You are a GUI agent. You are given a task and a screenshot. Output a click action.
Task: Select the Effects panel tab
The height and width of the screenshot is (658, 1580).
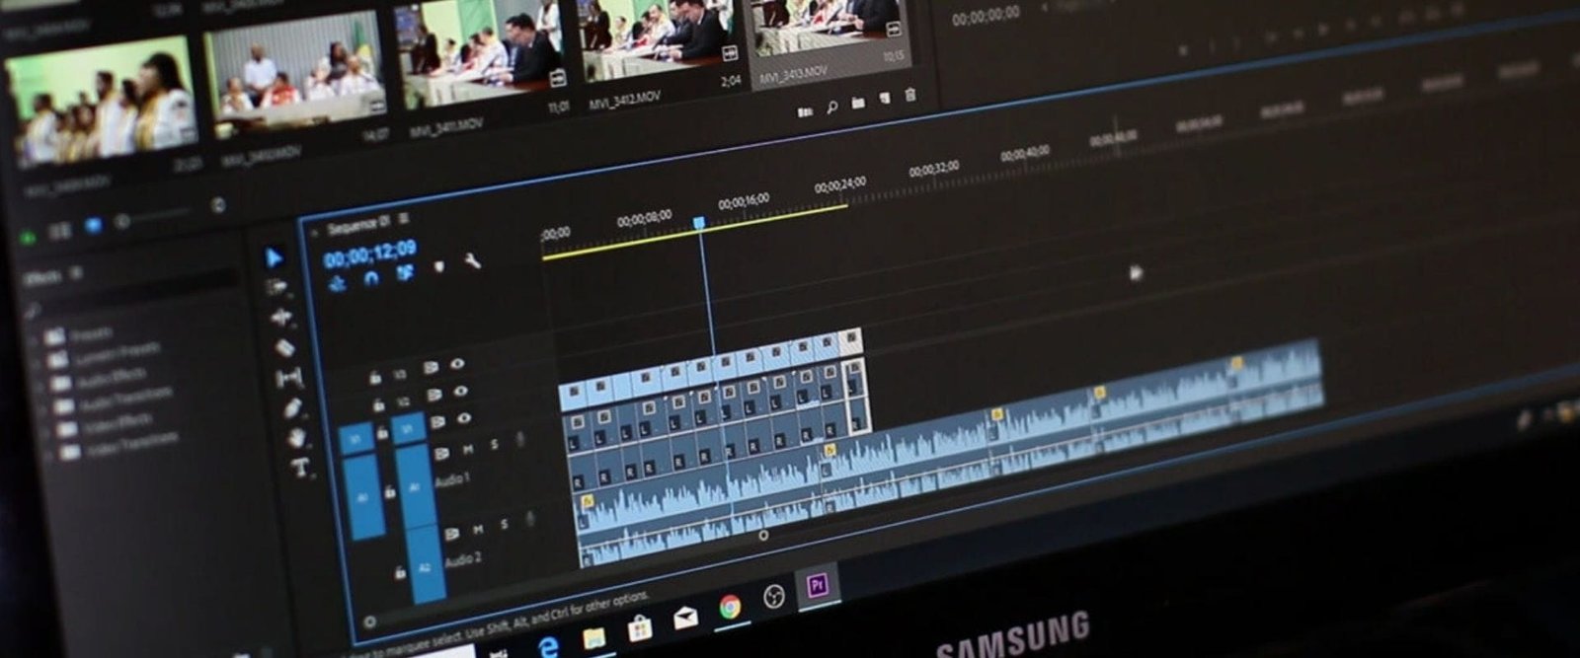pyautogui.click(x=42, y=278)
